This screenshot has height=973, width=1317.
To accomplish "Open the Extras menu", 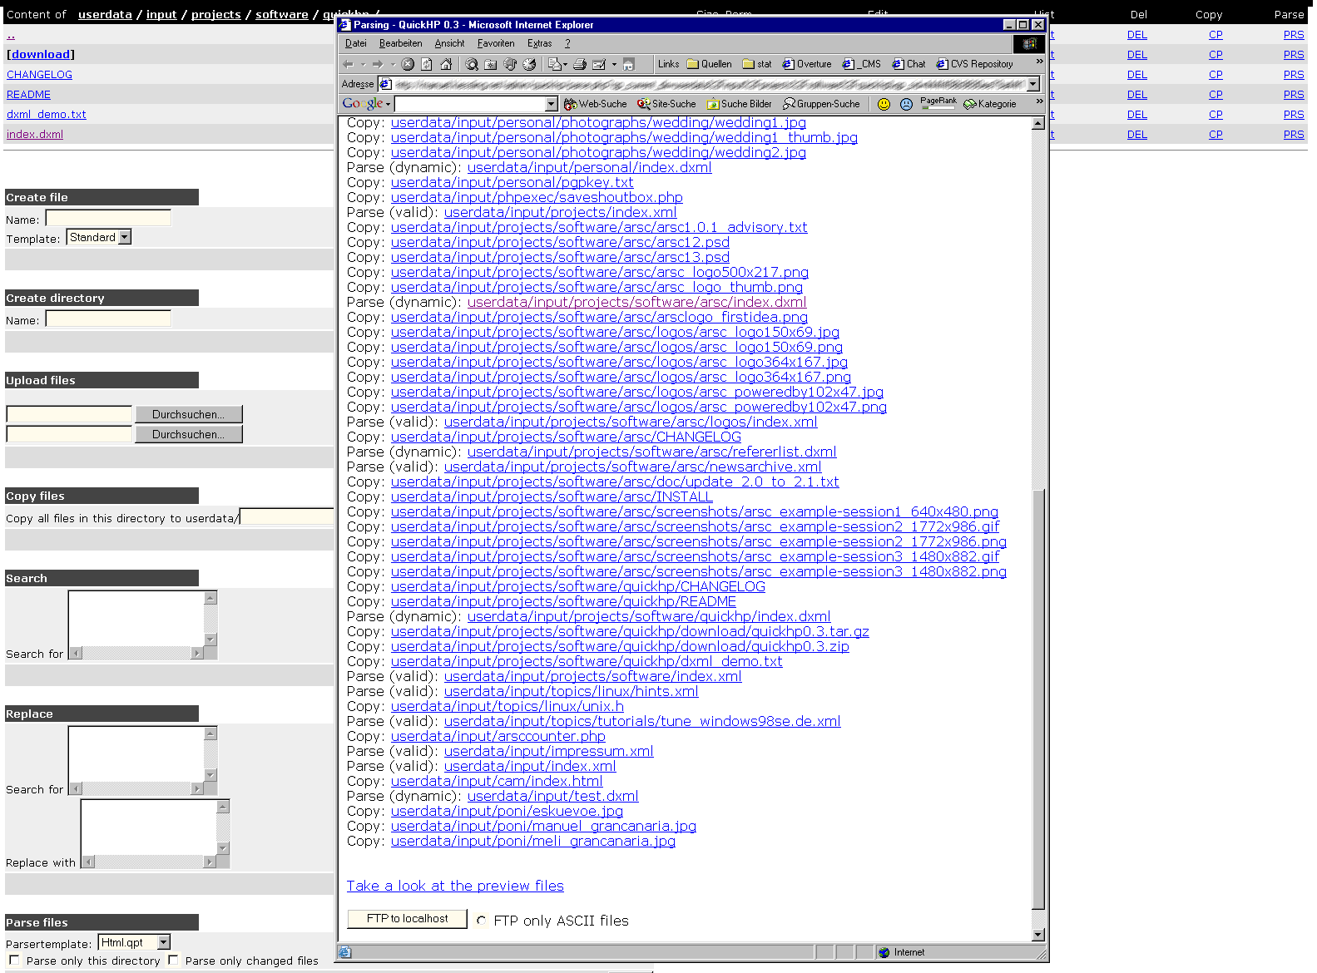I will pyautogui.click(x=539, y=43).
